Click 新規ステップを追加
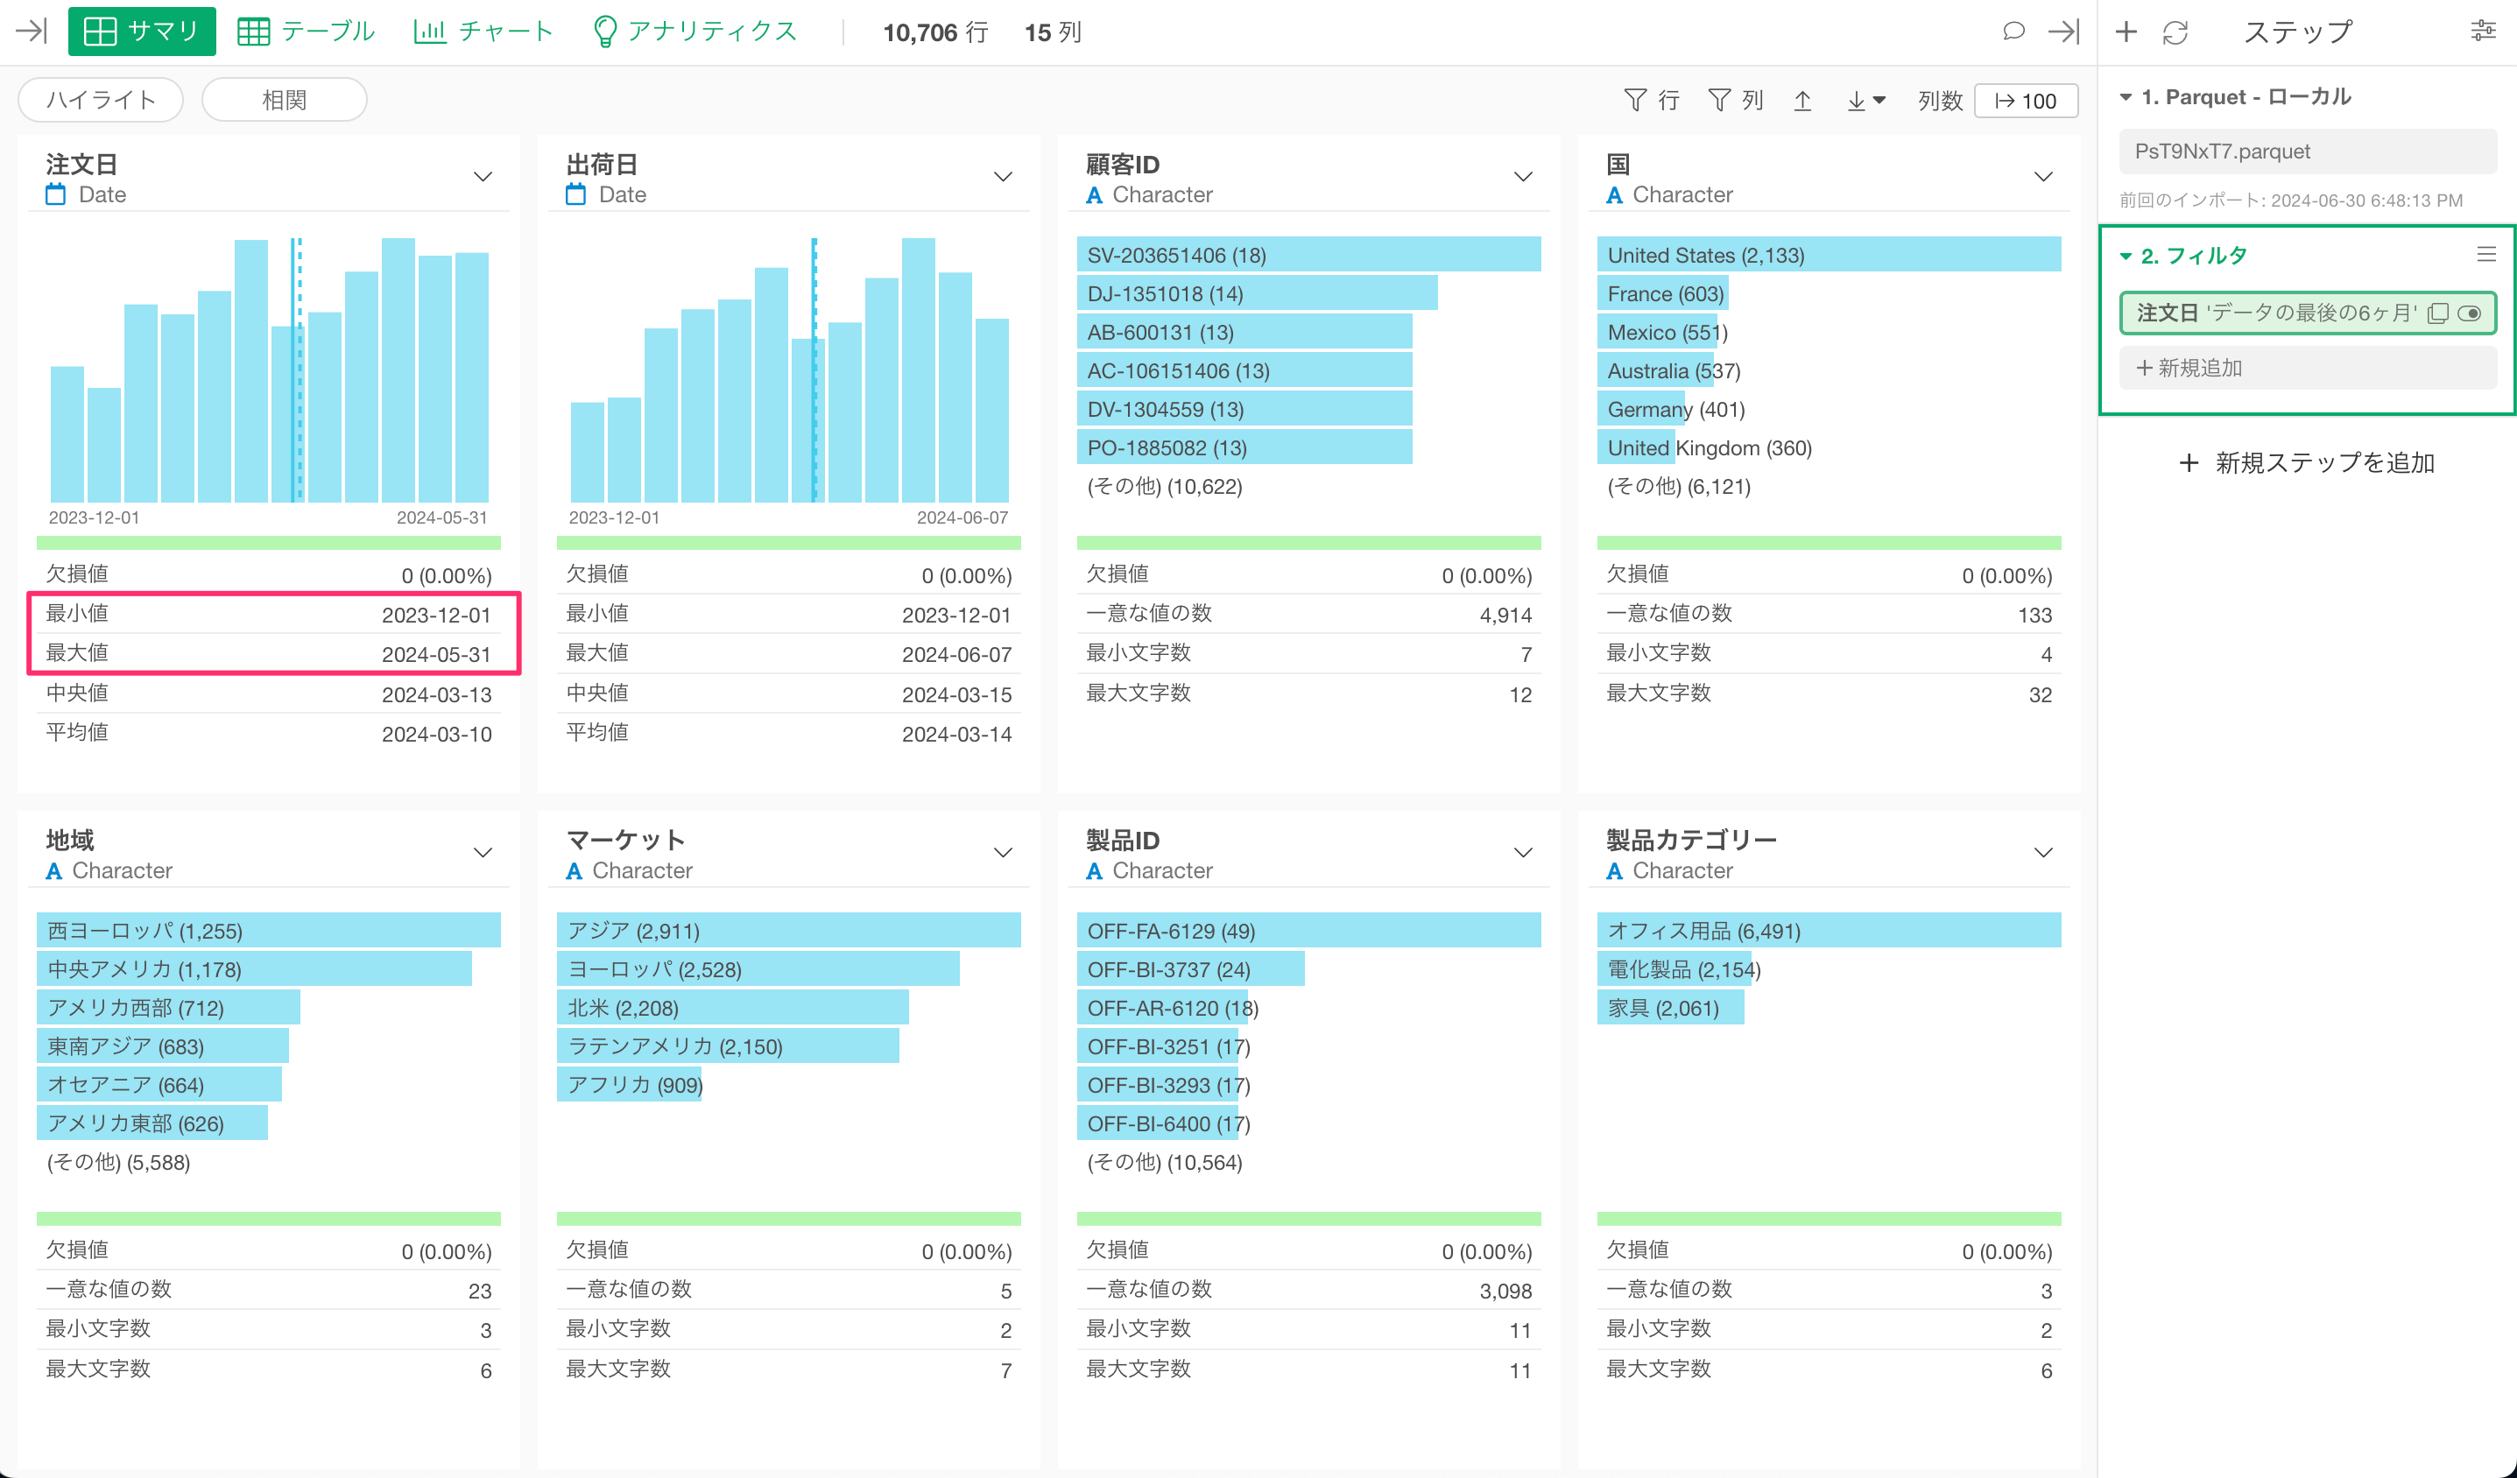The width and height of the screenshot is (2517, 1478). 2307,462
